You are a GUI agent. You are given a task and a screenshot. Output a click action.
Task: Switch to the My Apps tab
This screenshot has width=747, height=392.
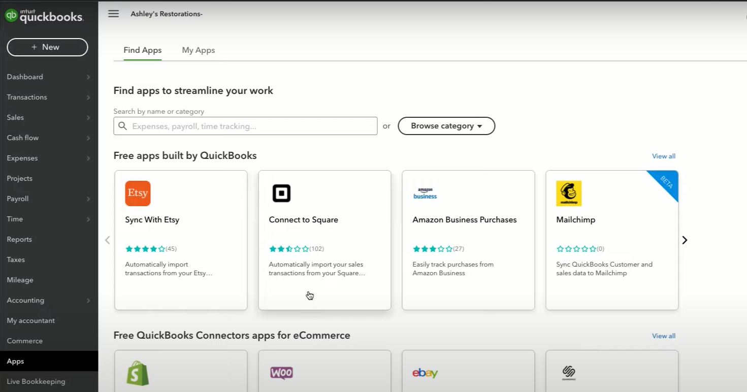199,50
